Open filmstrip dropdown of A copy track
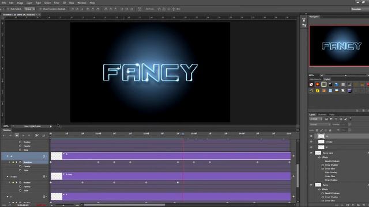 (44, 177)
